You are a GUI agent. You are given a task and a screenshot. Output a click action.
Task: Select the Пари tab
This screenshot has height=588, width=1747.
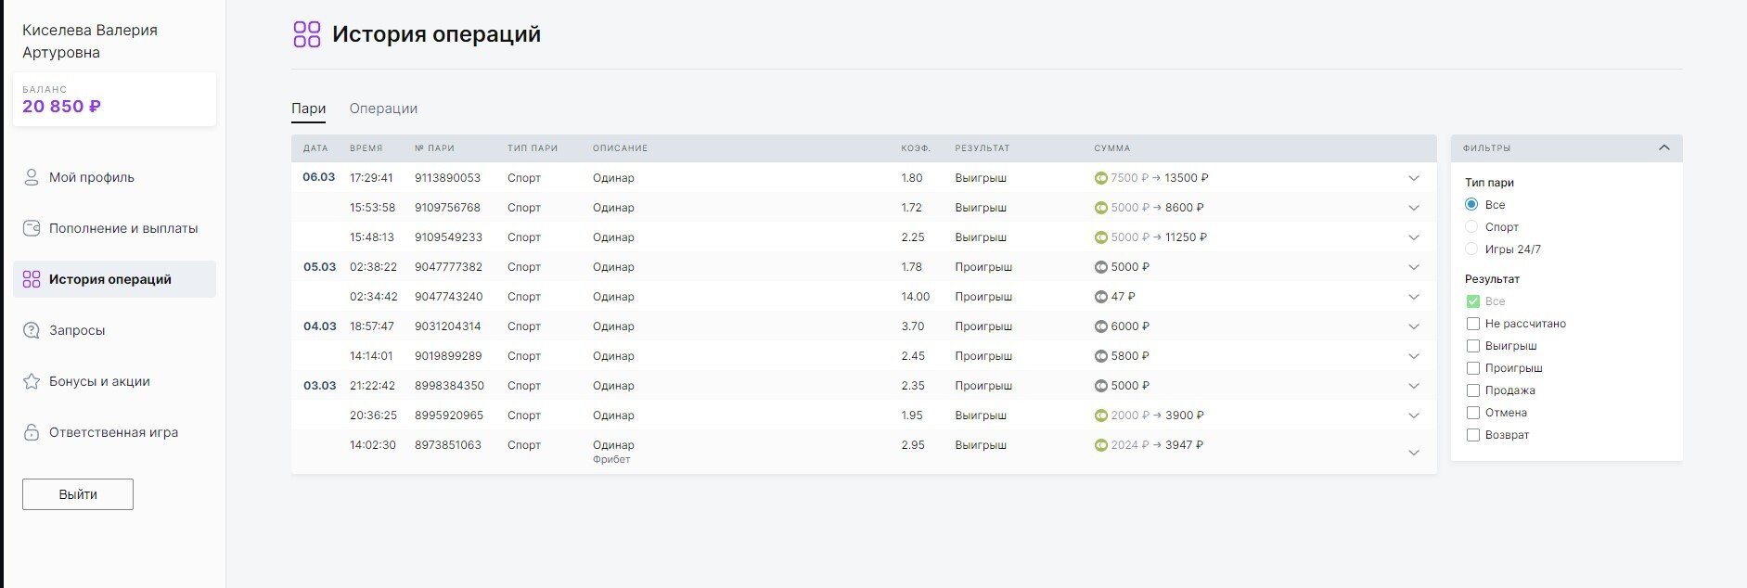308,109
